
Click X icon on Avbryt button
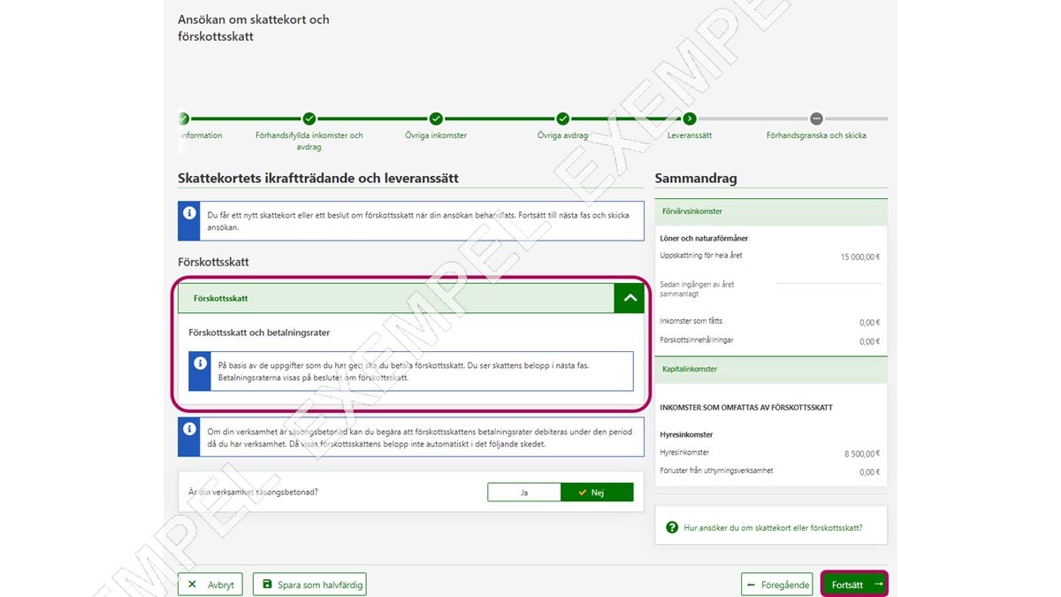pos(192,585)
